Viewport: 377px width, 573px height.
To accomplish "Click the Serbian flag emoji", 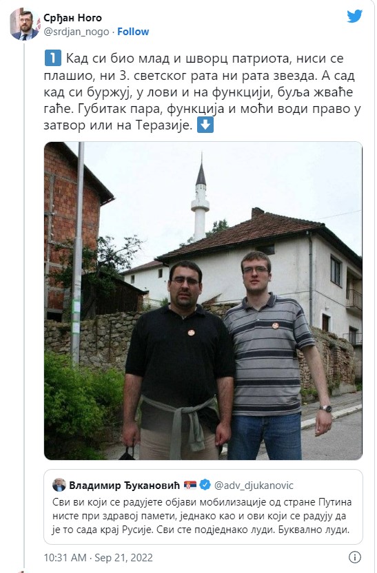I will click(x=190, y=485).
